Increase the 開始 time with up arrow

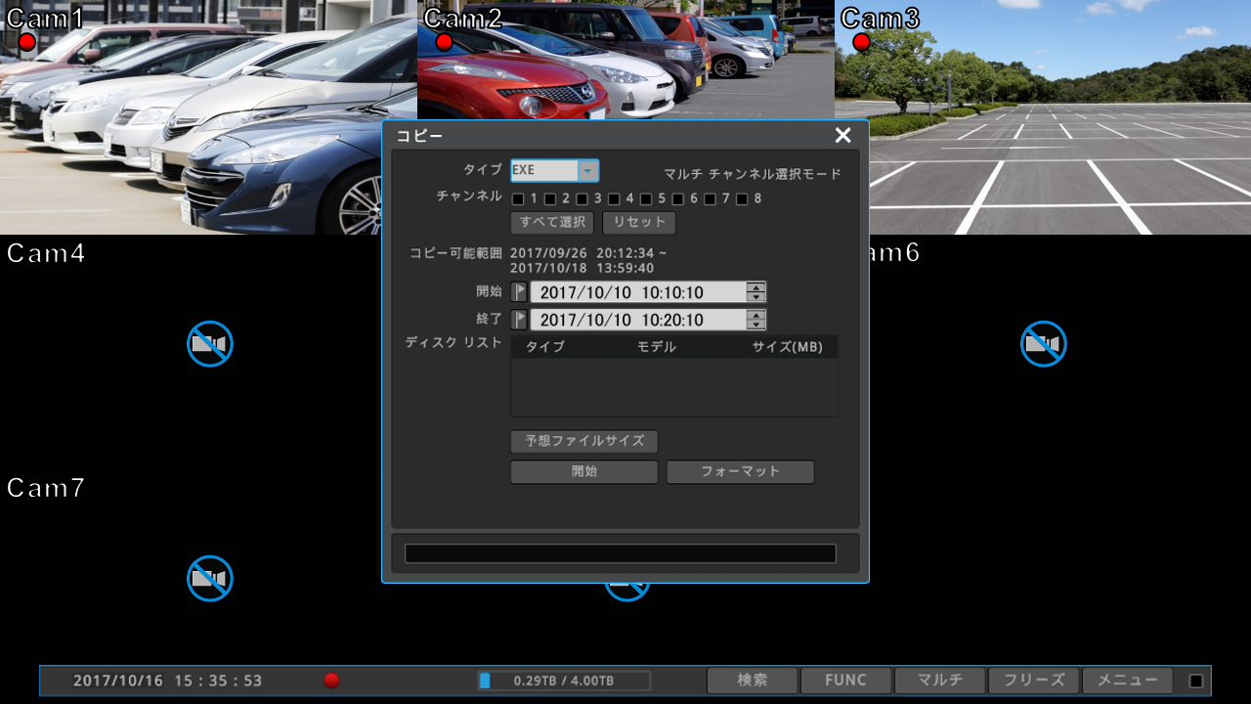click(756, 286)
